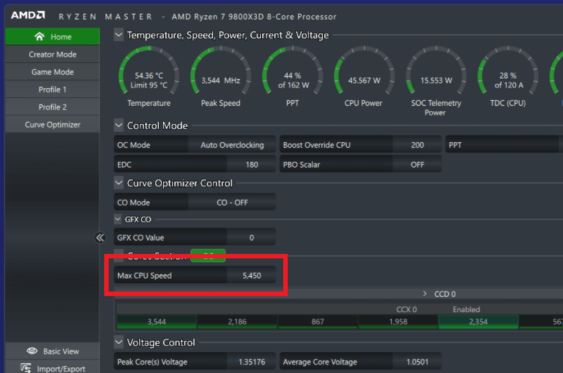Switch to Game Mode
Screen dimensions: 563x373
pos(52,72)
